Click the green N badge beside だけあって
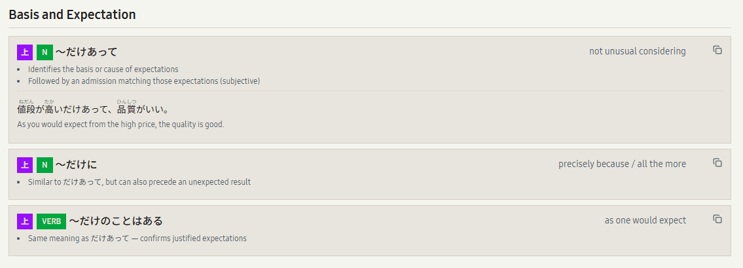 tap(45, 52)
